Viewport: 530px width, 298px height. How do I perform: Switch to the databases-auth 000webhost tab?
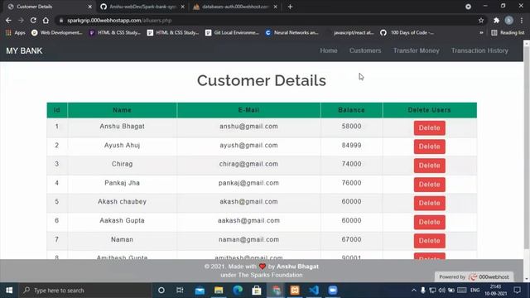pyautogui.click(x=235, y=7)
